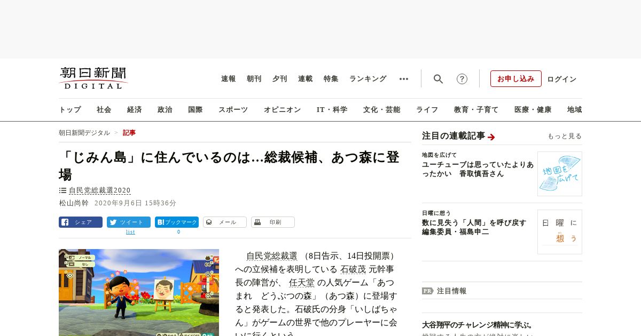
Task: Go to the 政治 section
Action: point(165,110)
